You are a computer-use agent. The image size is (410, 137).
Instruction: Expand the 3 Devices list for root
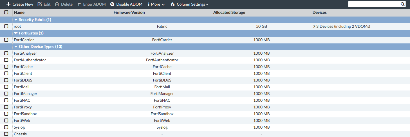[x=314, y=26]
